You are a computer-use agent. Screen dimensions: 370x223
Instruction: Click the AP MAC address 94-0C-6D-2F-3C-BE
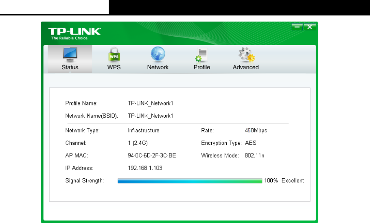click(152, 155)
